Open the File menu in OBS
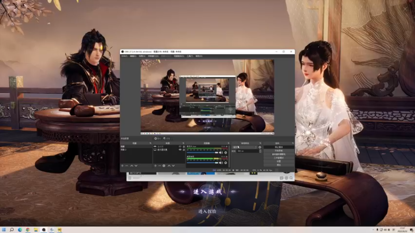 (124, 56)
